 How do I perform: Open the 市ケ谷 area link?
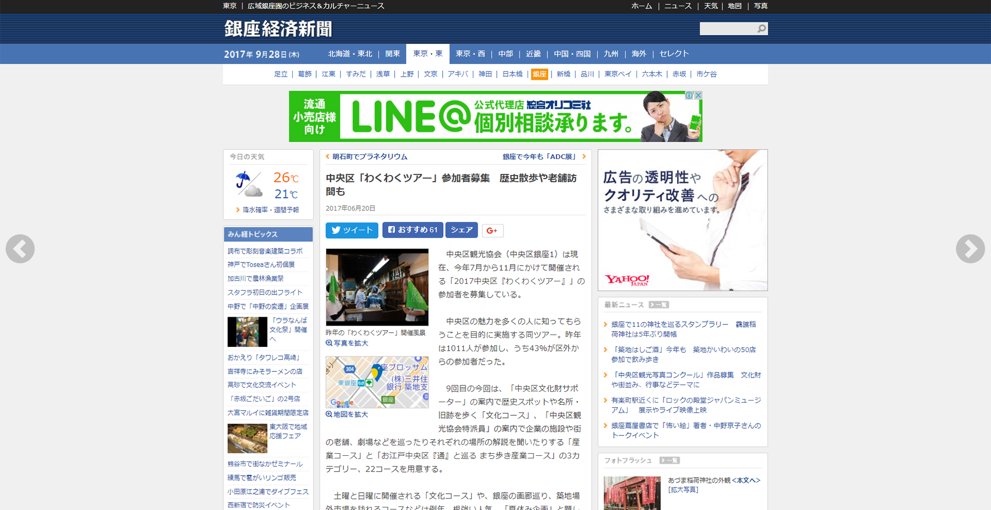pos(706,74)
